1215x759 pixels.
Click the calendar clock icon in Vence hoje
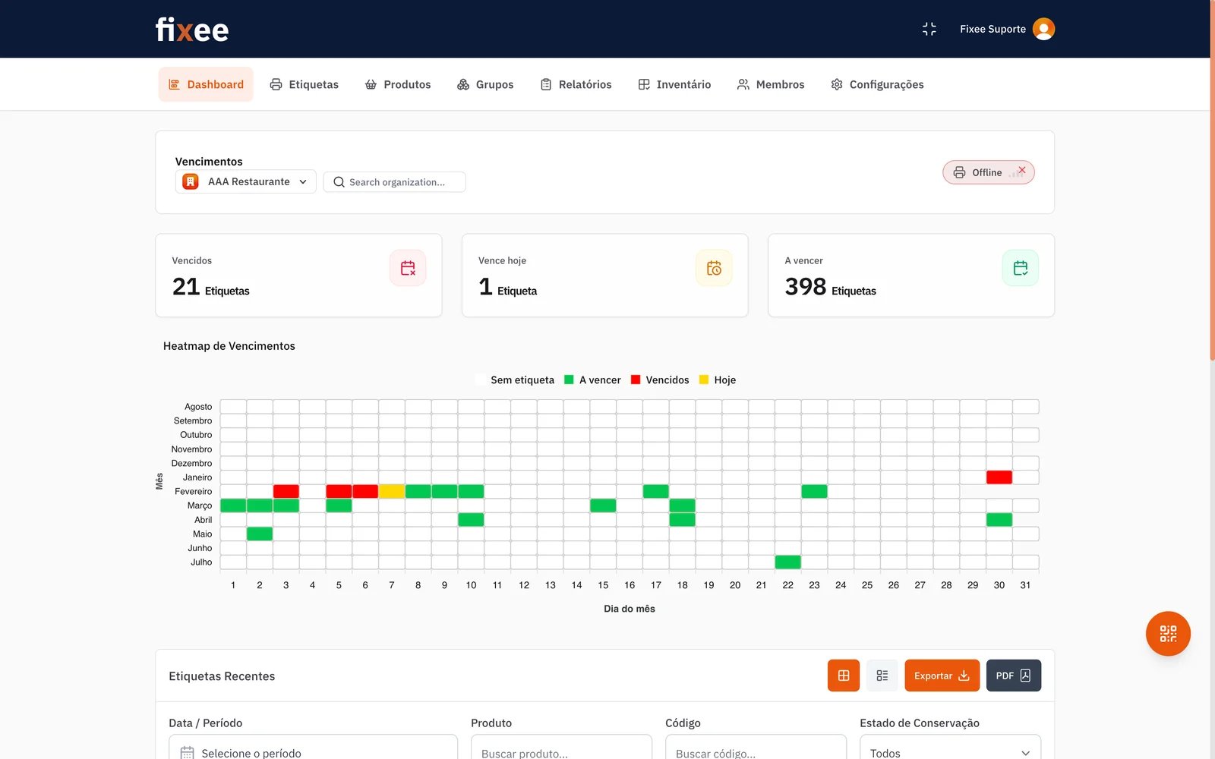point(714,268)
